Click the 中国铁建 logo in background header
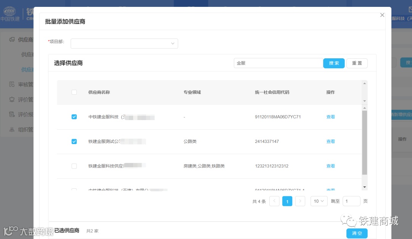This screenshot has height=239, width=412. click(x=10, y=14)
